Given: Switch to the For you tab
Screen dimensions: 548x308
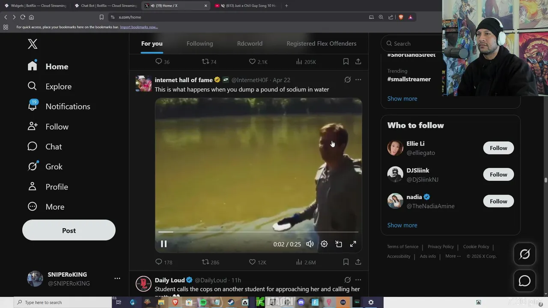Looking at the screenshot, I should tap(152, 44).
